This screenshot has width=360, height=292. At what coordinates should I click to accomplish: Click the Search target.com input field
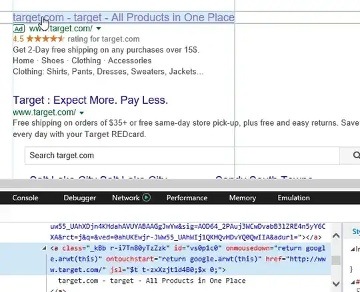tap(182, 156)
